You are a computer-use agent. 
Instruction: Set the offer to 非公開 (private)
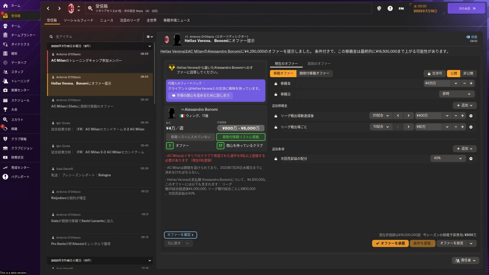(x=468, y=73)
